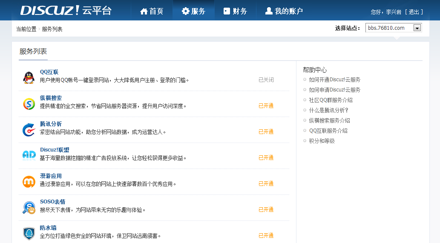Click 已开通 status for 纵横搜索
Viewport: 440px width, 243px height.
pyautogui.click(x=266, y=106)
